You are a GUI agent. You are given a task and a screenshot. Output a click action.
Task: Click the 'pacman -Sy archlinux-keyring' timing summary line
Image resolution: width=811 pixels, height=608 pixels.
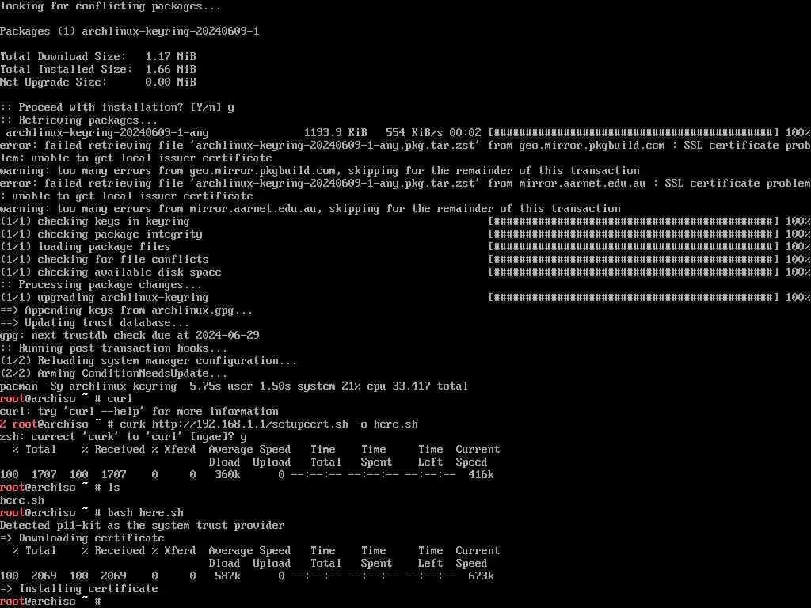point(234,386)
